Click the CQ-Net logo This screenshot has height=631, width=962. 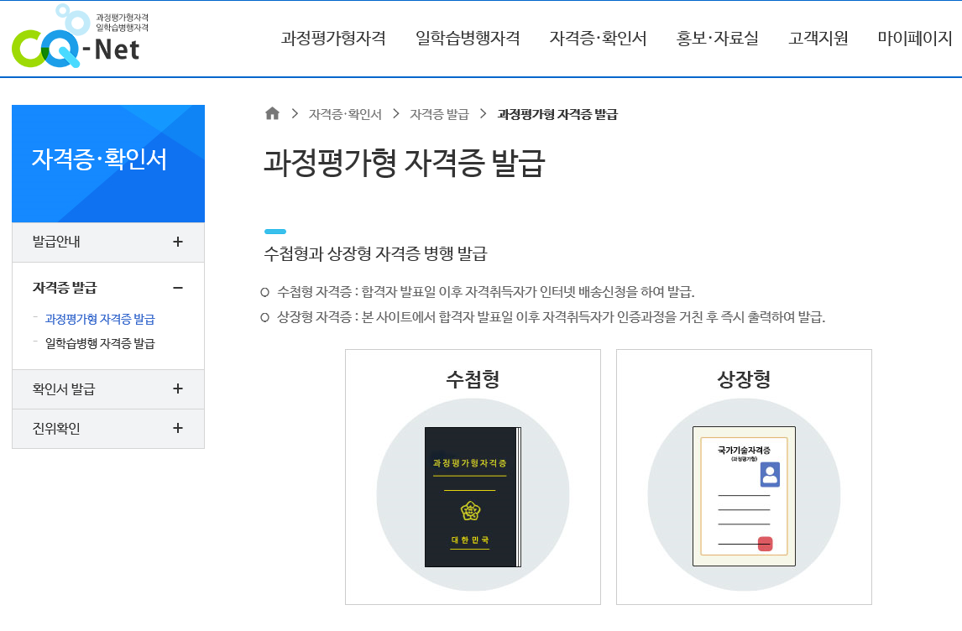pyautogui.click(x=80, y=35)
